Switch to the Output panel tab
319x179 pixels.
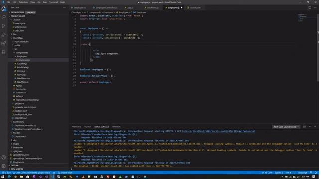point(88,127)
